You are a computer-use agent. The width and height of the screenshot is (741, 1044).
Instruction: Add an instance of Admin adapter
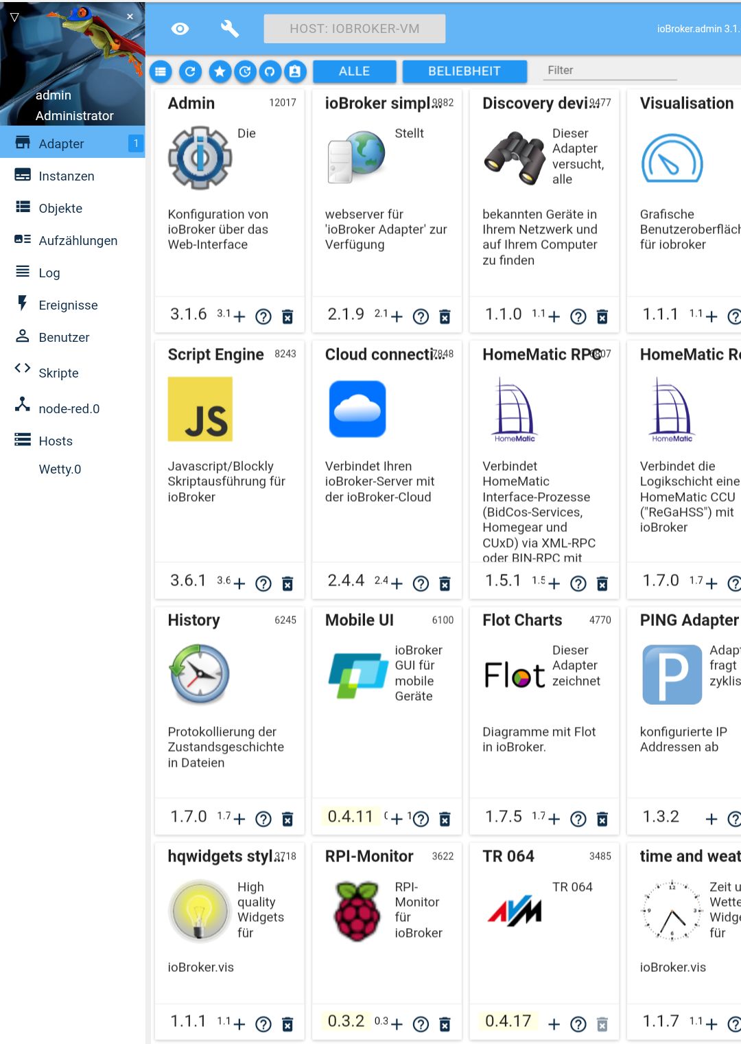coord(239,316)
